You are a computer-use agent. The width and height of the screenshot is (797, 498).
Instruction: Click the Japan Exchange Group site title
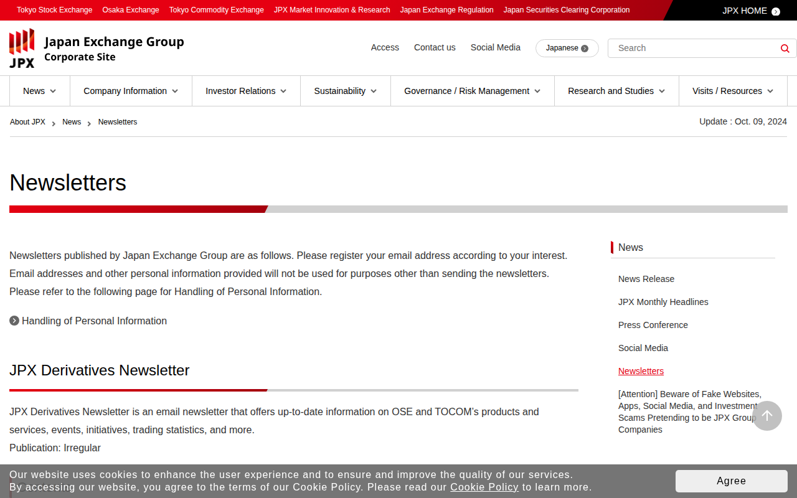(x=114, y=49)
